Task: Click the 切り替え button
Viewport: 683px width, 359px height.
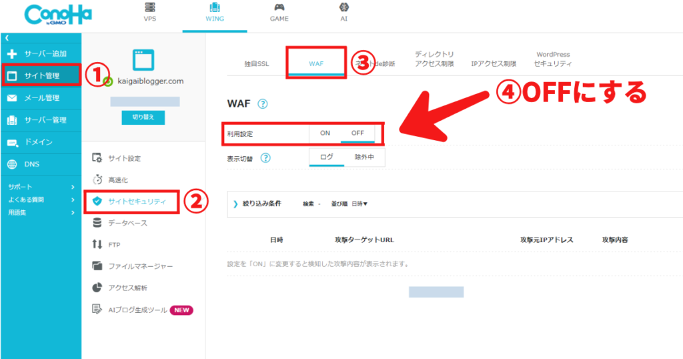Action: (x=143, y=117)
